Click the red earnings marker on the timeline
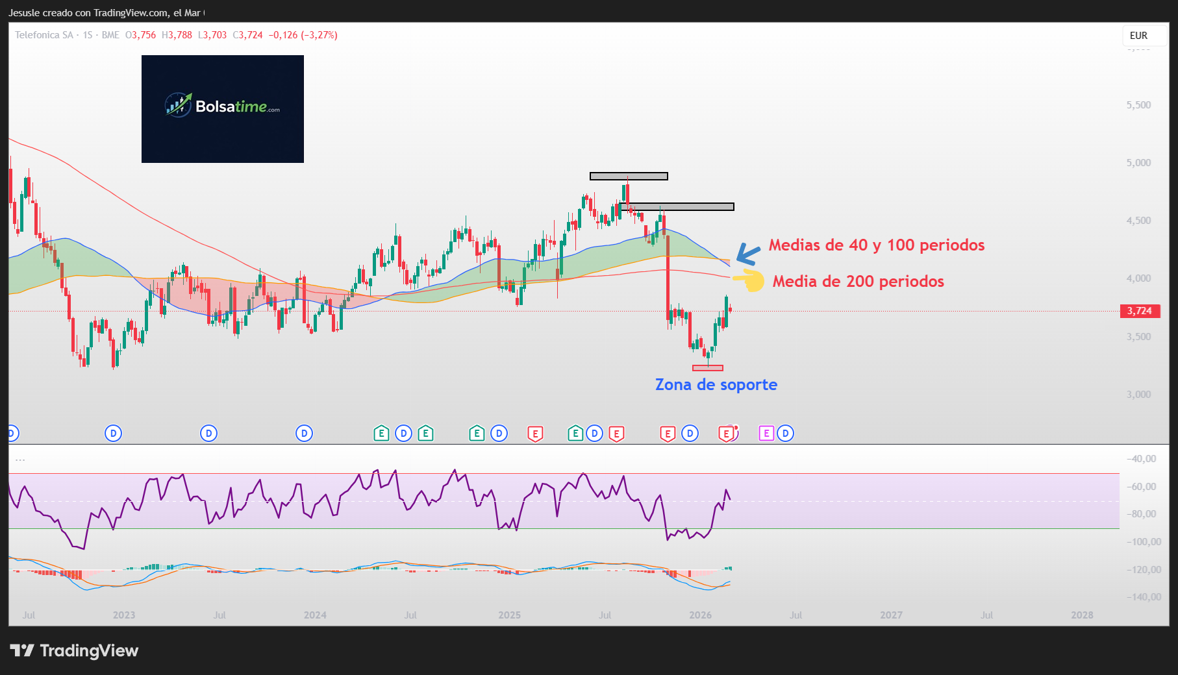Screen dimensions: 1178x675 [536, 433]
